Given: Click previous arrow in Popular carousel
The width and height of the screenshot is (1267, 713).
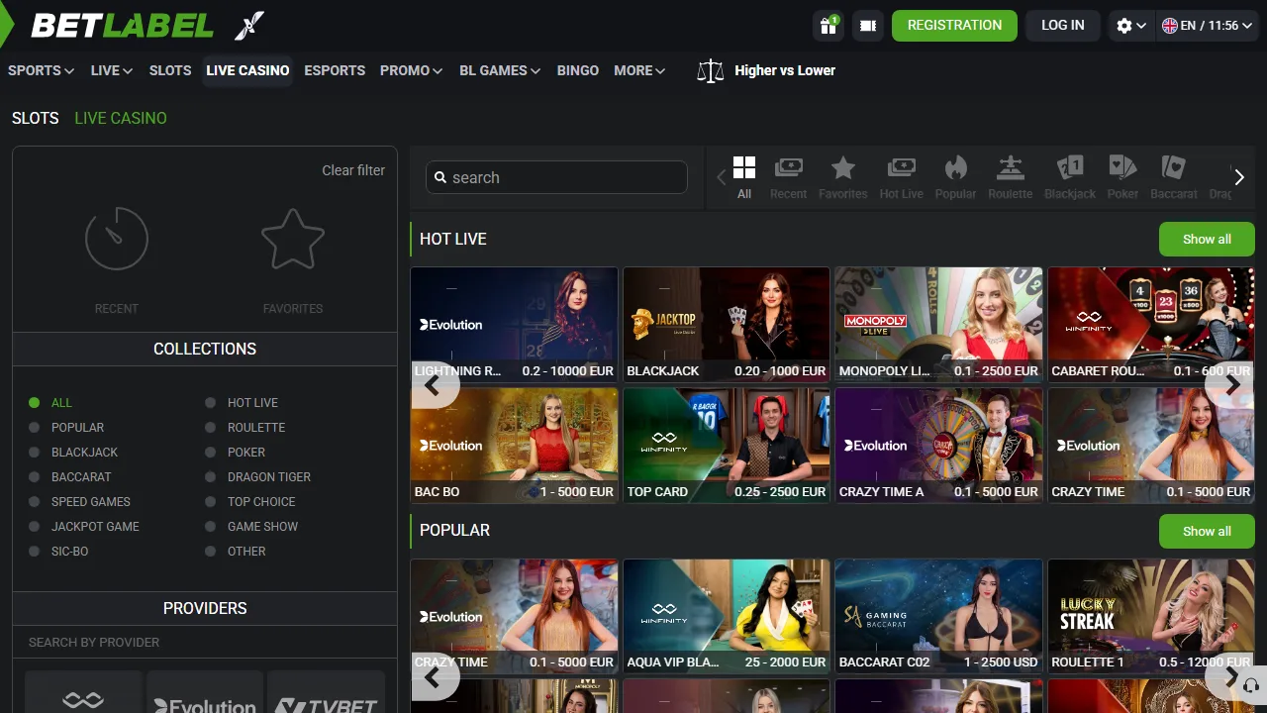Looking at the screenshot, I should click(433, 677).
